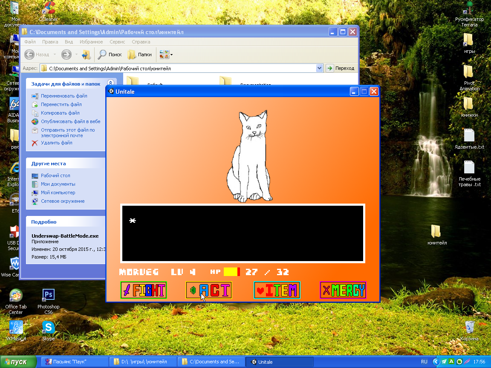Select the Корзина recycle bin icon

[469, 331]
